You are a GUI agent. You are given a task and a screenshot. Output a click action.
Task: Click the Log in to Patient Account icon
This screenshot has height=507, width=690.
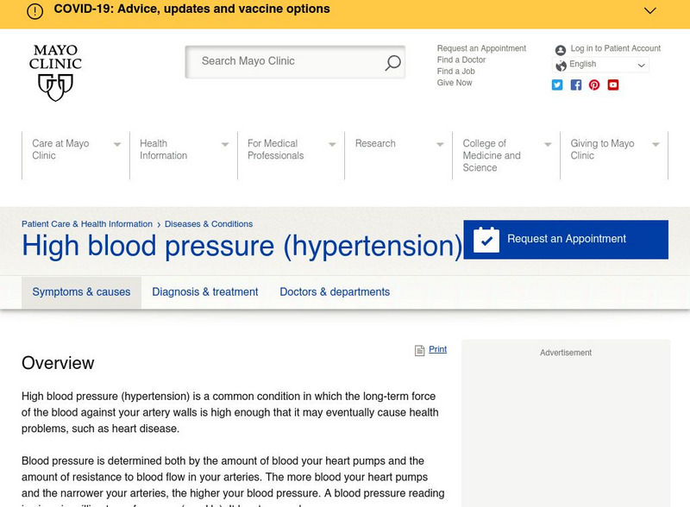click(x=561, y=49)
